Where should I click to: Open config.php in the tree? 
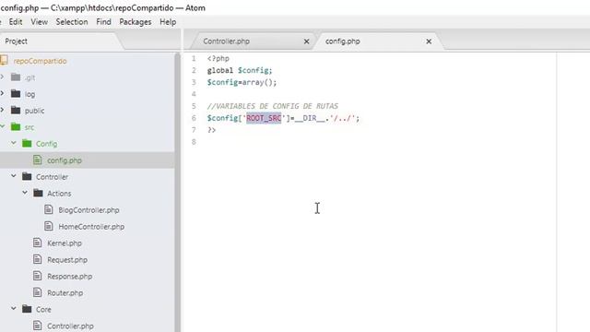coord(64,160)
